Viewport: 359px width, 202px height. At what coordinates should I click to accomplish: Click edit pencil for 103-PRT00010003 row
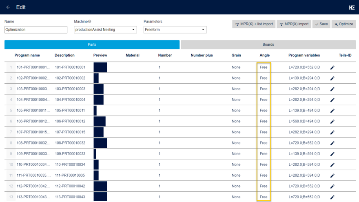click(332, 89)
